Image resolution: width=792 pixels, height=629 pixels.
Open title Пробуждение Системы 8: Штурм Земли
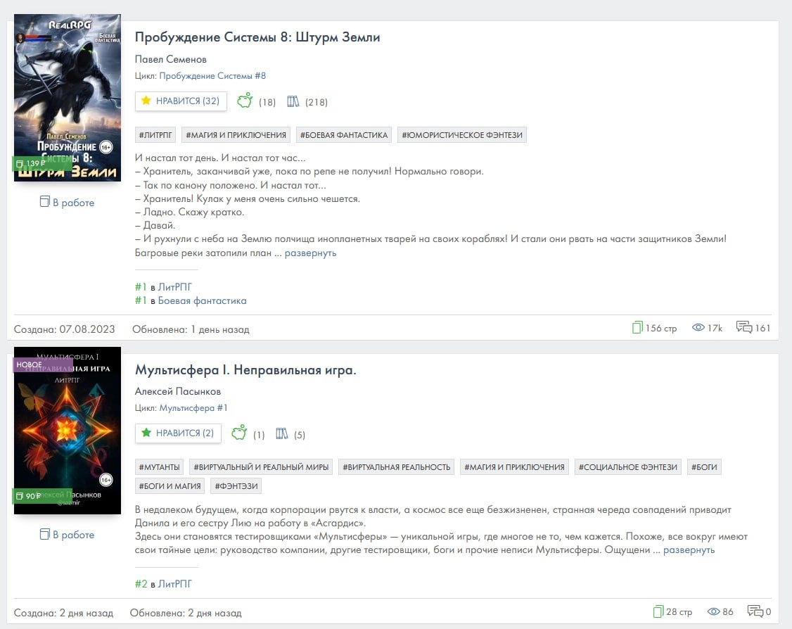[257, 37]
